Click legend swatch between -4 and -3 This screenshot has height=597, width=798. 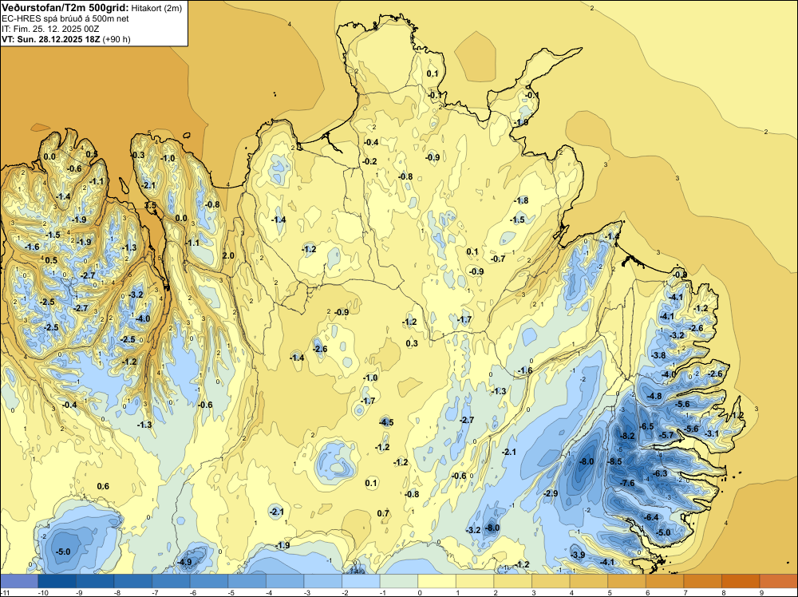285,581
